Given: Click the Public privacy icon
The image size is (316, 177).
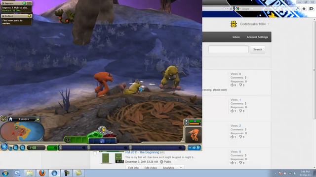Looking at the screenshot, I should [x=161, y=162].
